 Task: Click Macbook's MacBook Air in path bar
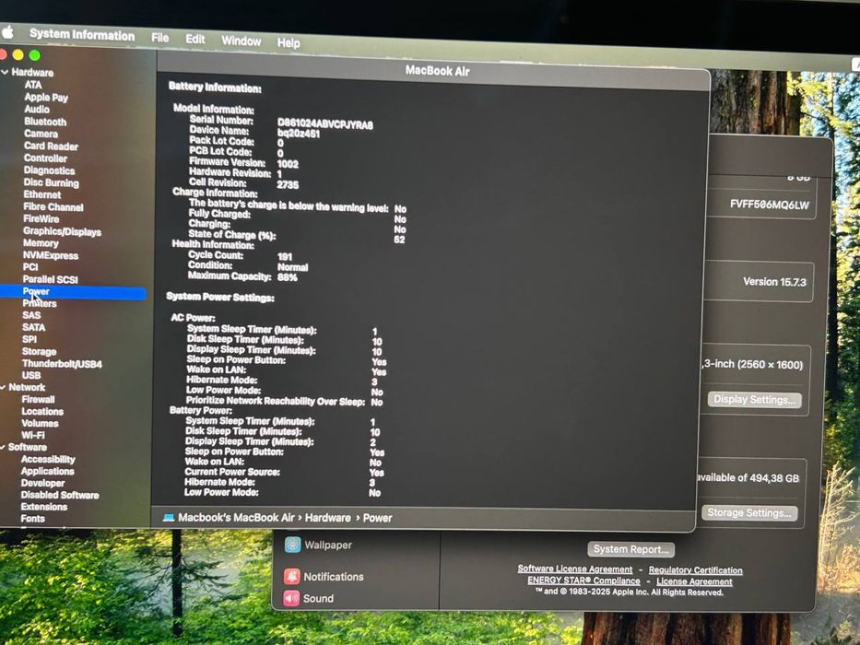point(236,518)
